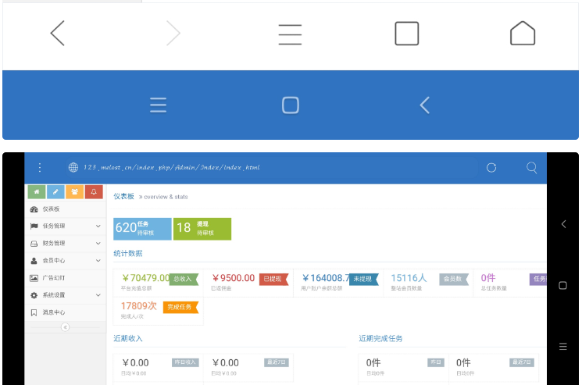Open 消息中心 sidebar item

pos(66,312)
